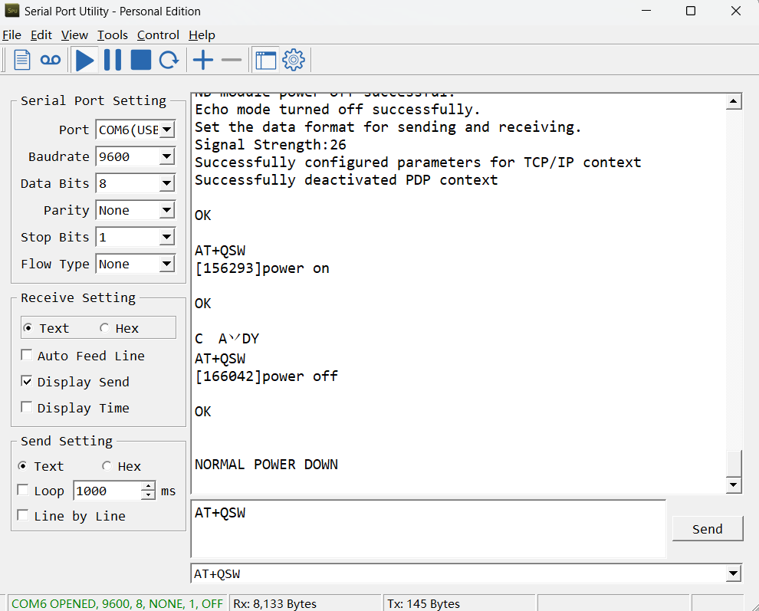Click the [156293]power on log line

tap(262, 268)
